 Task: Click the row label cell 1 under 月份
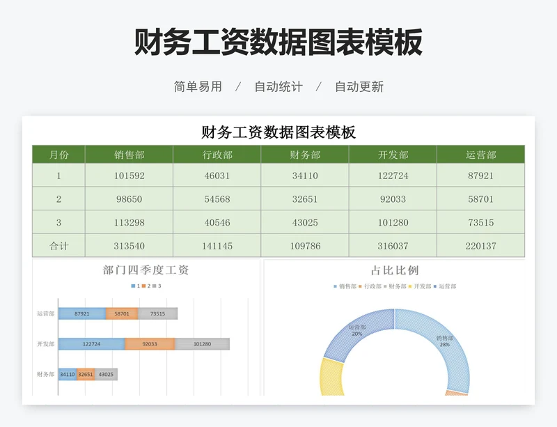click(58, 176)
